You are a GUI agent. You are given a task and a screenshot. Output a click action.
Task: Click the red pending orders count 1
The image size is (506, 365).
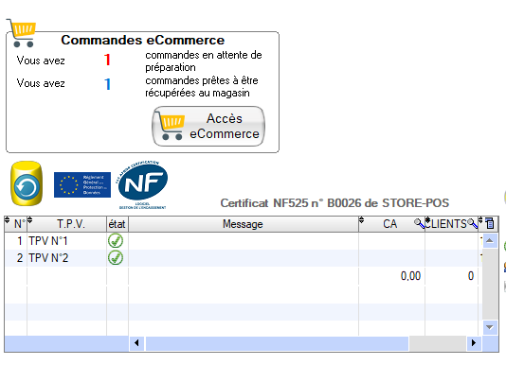coord(107,60)
